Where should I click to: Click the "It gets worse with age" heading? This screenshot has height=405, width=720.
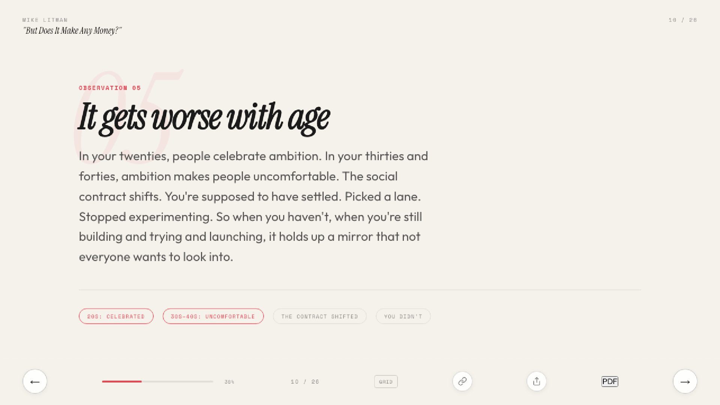click(x=204, y=117)
